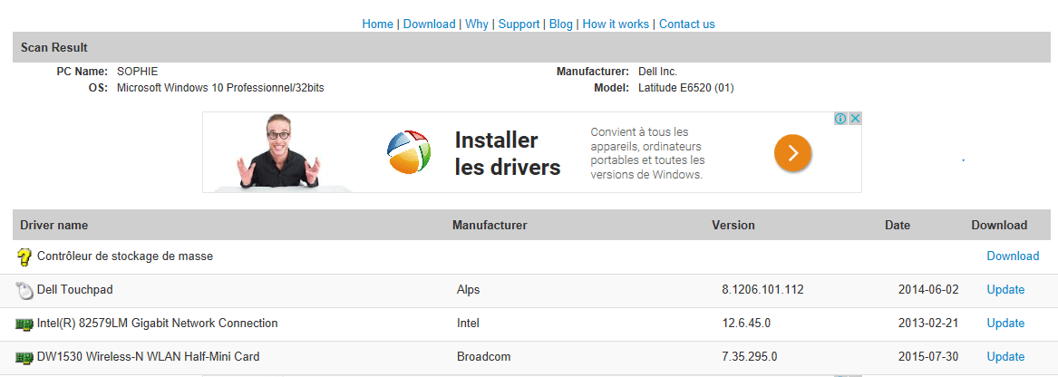Open the Why page link
1058x377 pixels.
click(477, 24)
